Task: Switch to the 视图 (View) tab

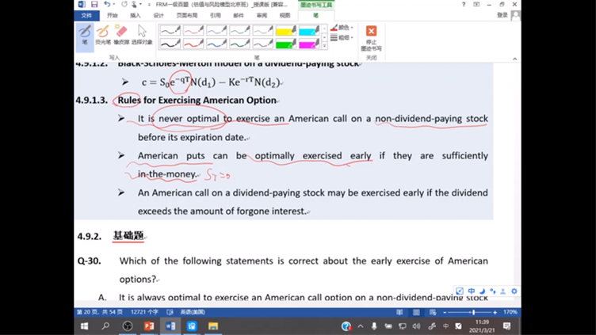Action: 285,15
